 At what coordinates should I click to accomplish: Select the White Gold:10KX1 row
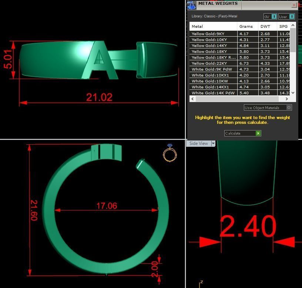240,75
